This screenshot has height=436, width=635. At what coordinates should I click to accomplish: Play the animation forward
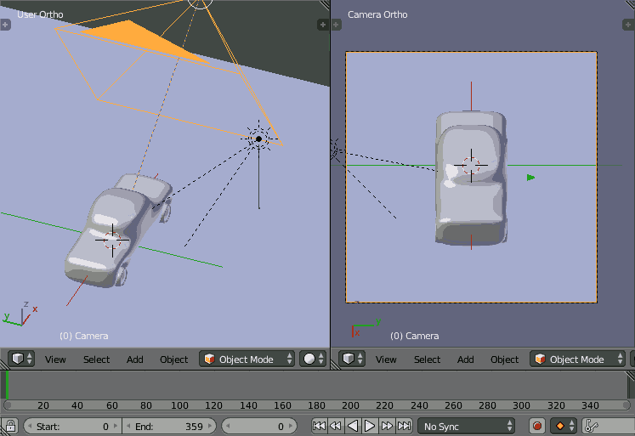370,426
